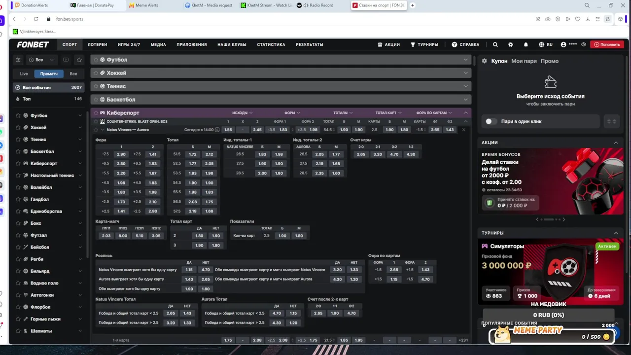Click the bet amount stepper arrows icon
631x355 pixels.
(x=611, y=121)
